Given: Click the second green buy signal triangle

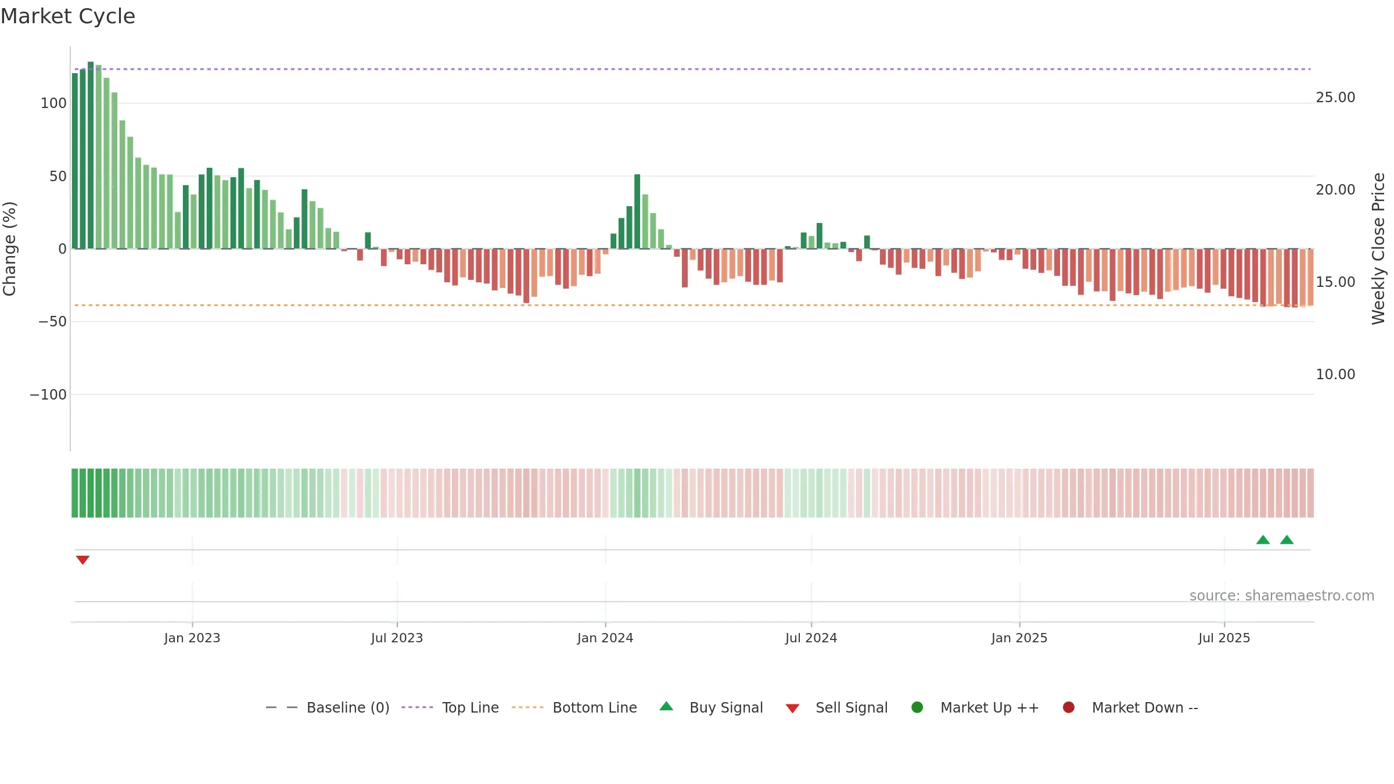Looking at the screenshot, I should 1287,540.
